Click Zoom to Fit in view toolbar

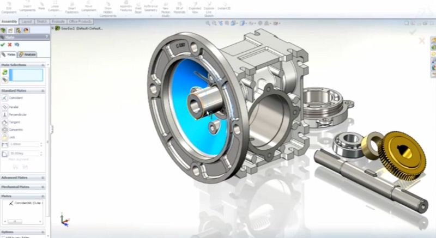[x=208, y=23]
